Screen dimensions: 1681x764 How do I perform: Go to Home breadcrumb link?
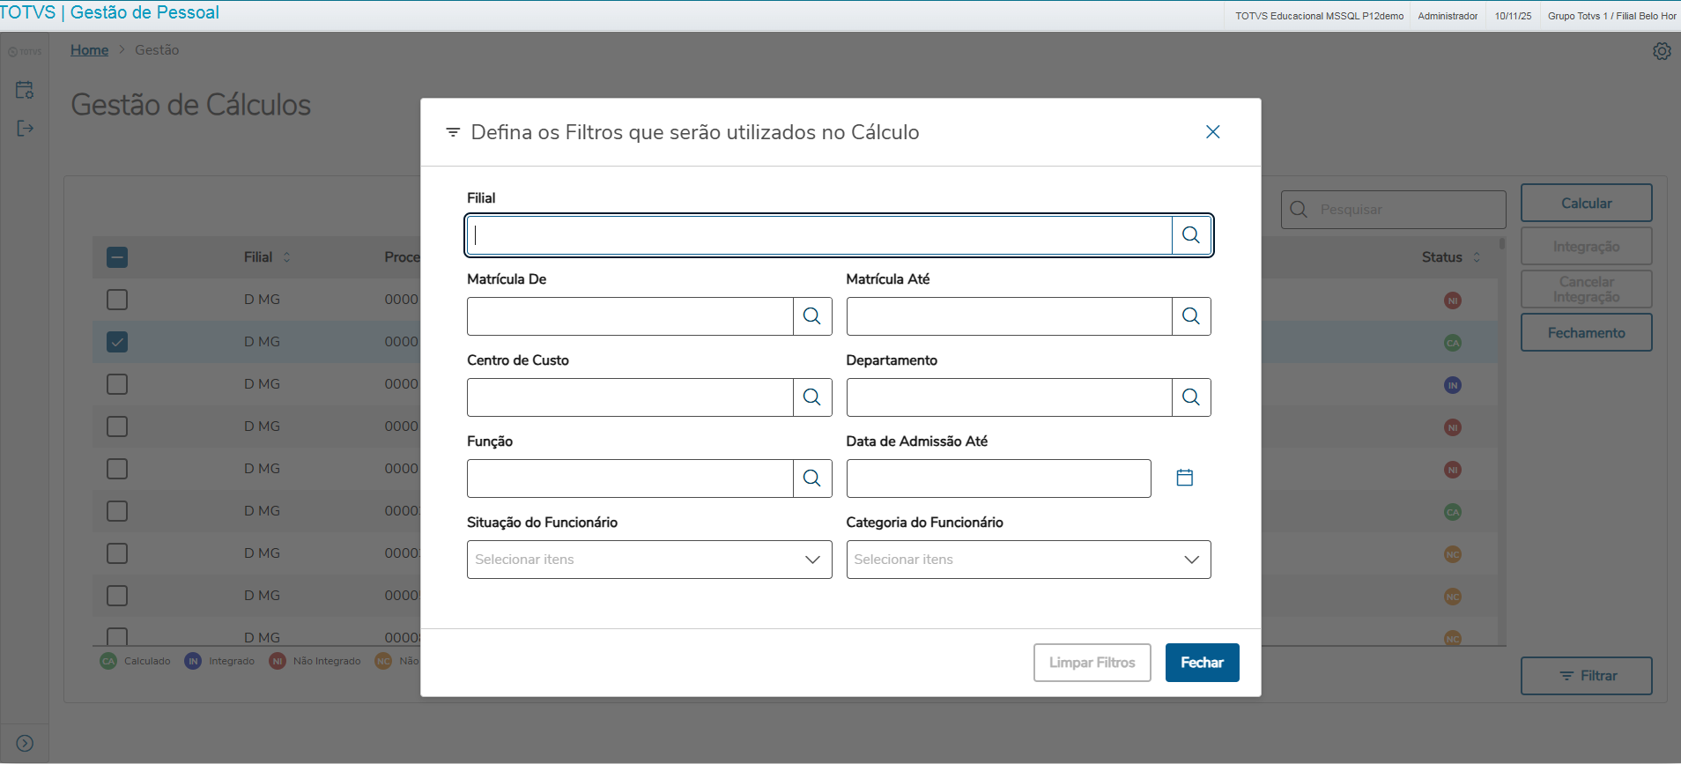pyautogui.click(x=89, y=50)
